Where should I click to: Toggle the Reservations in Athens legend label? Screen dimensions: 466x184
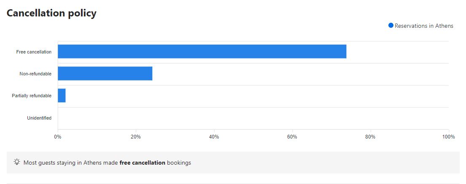423,26
